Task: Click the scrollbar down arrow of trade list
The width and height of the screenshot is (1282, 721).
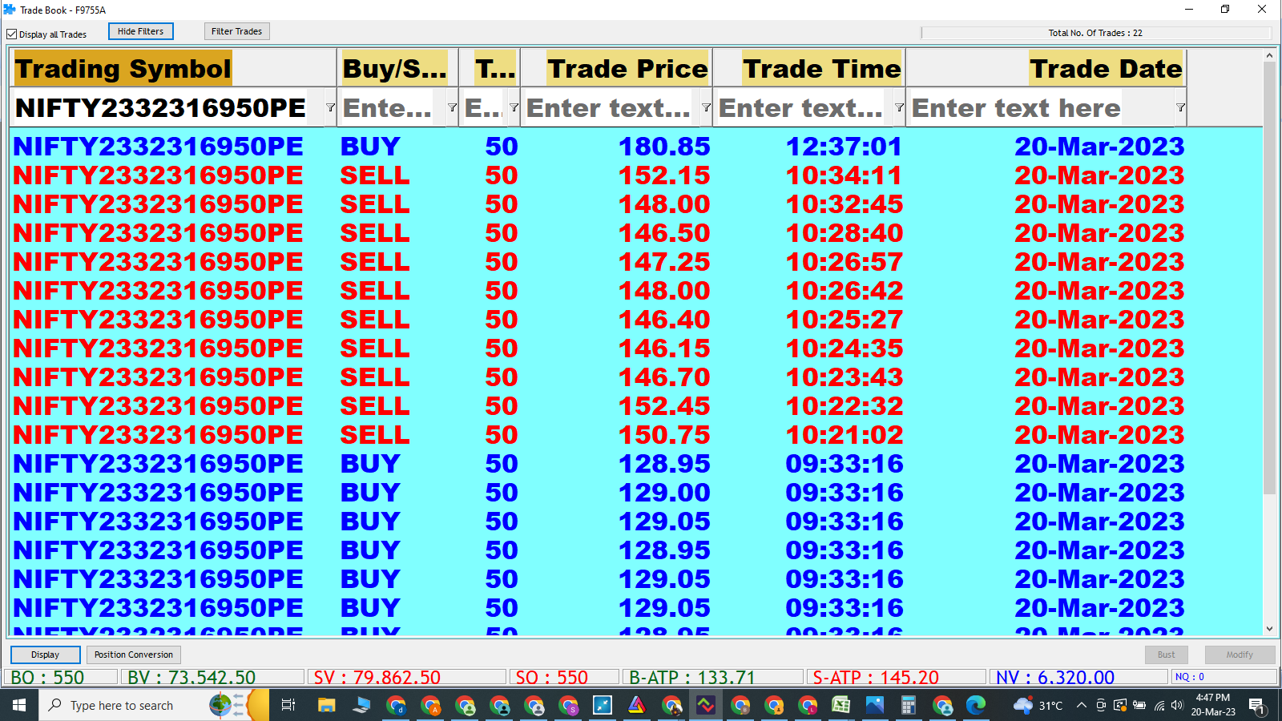Action: point(1269,629)
